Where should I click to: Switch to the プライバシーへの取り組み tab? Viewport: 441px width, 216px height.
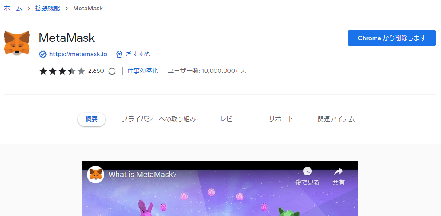click(x=159, y=119)
